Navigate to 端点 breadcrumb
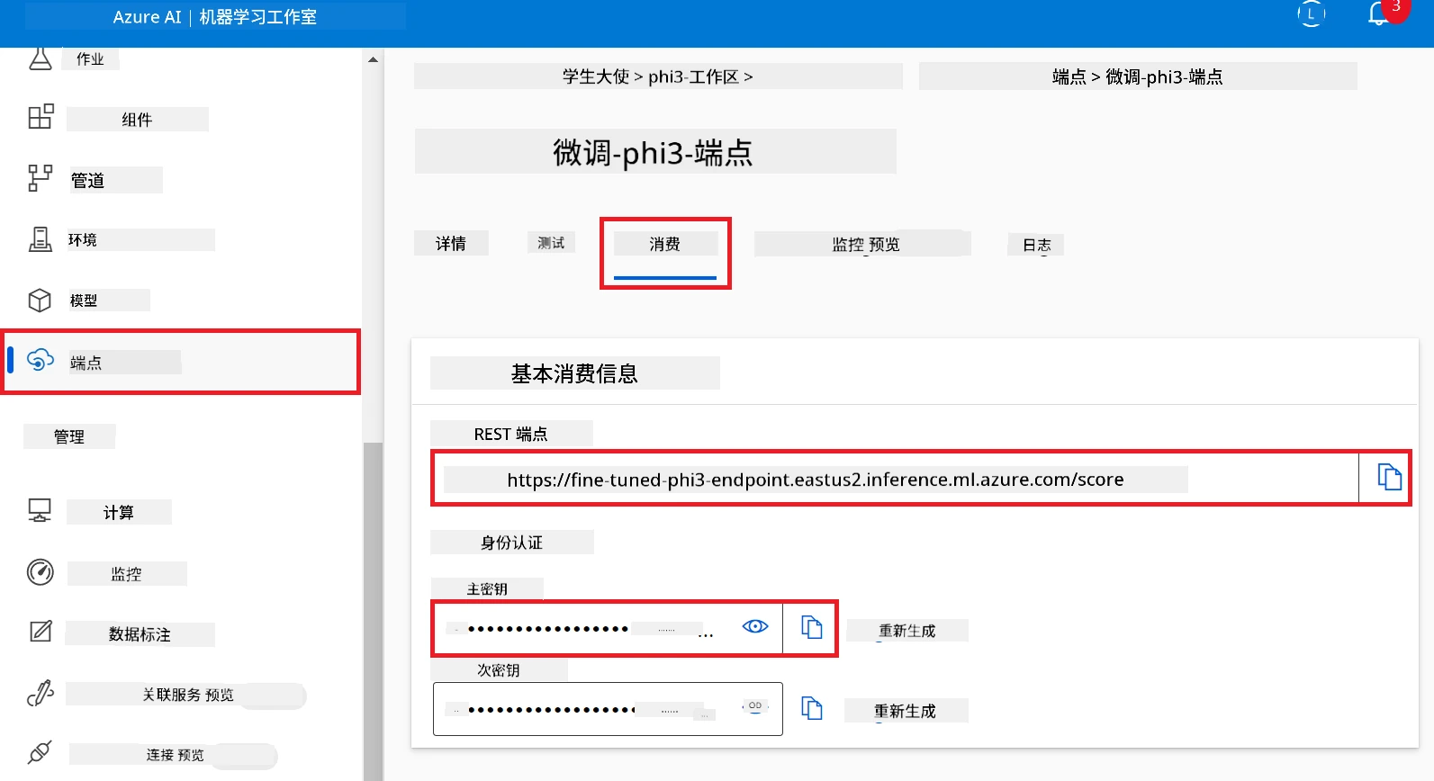 [1069, 76]
